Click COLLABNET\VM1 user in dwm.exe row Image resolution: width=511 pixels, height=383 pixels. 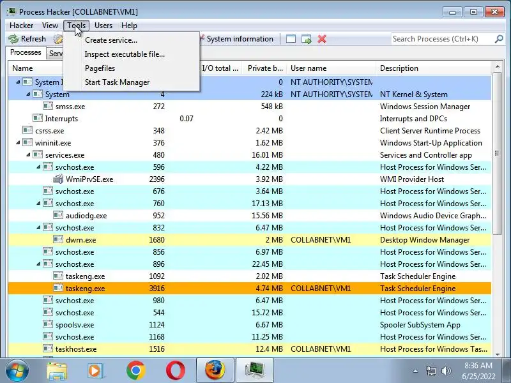(321, 240)
